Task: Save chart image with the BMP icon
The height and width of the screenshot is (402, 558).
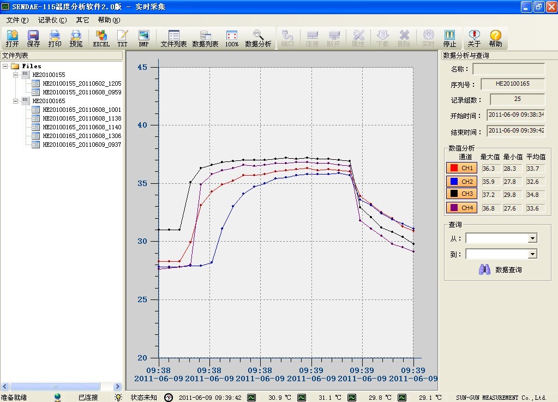Action: coord(143,38)
